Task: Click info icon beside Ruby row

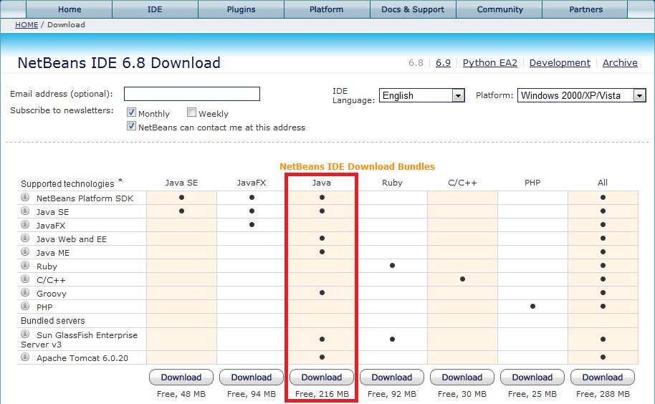Action: [25, 266]
